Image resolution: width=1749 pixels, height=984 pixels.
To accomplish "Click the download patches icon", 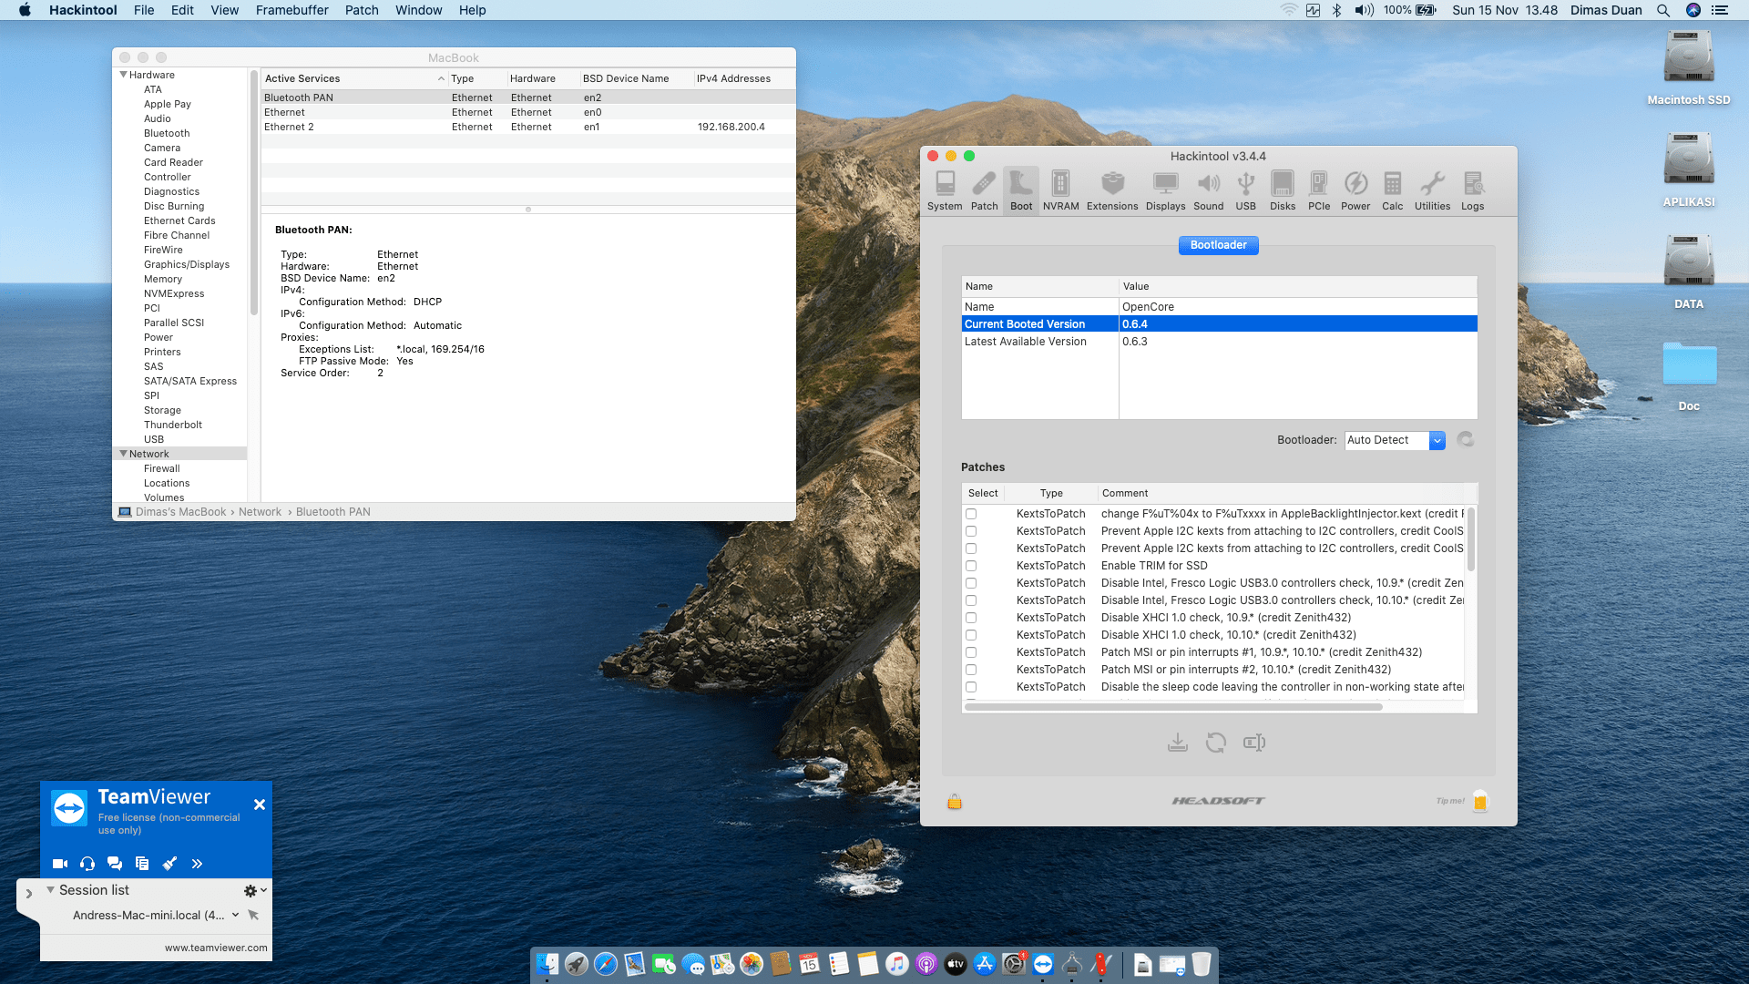I will [1178, 743].
